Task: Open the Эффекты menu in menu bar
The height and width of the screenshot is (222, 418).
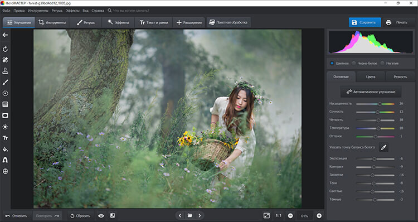Action: coord(72,11)
